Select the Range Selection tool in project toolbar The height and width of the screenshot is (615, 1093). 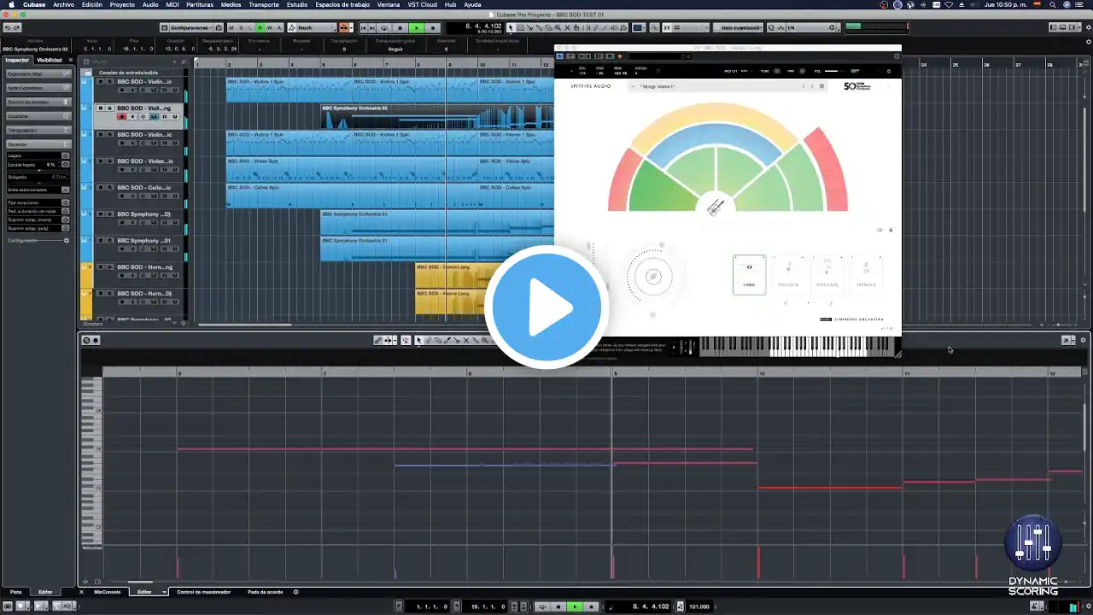click(521, 28)
